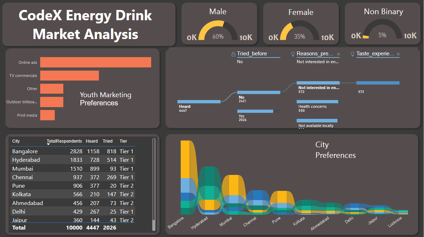The width and height of the screenshot is (424, 237).
Task: Click the lock icon beside Tried_before
Action: [233, 54]
